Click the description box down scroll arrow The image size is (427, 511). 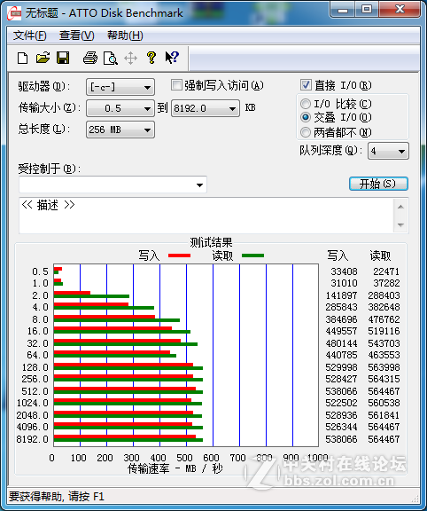click(400, 224)
